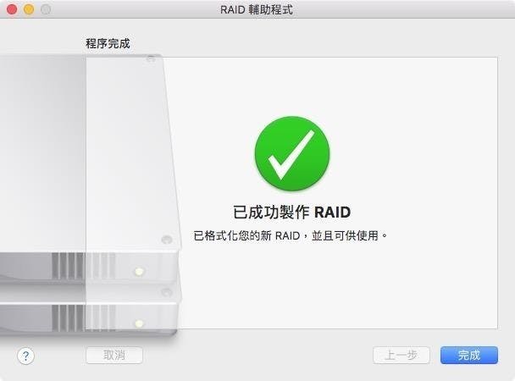The image size is (515, 381).
Task: Click the upper drive's ventilation grille
Action: pyautogui.click(x=83, y=266)
